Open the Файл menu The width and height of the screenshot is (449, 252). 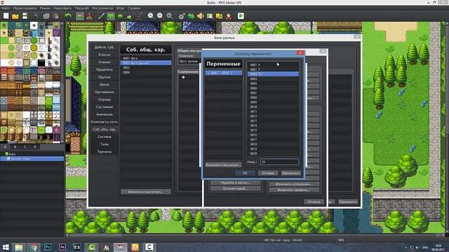pyautogui.click(x=6, y=8)
